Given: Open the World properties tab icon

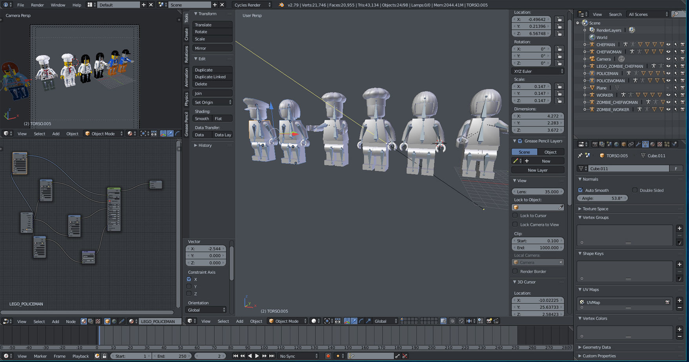Looking at the screenshot, I should coord(616,144).
